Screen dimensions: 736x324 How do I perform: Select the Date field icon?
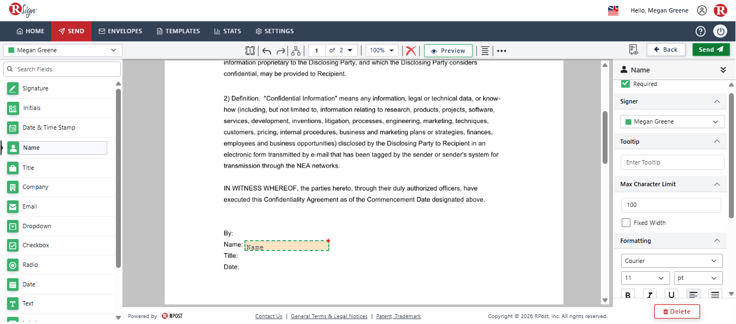coord(13,284)
